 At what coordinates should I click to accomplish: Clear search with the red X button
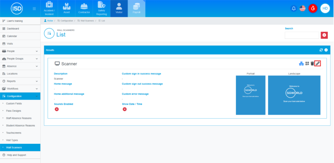pos(324,35)
